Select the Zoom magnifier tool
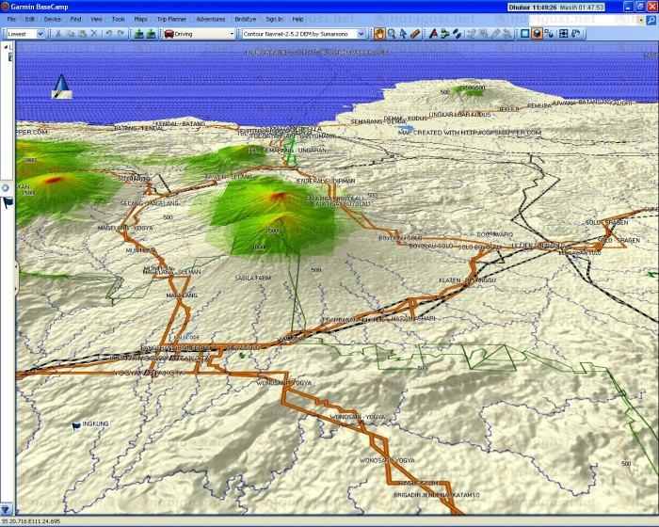This screenshot has width=659, height=527. click(x=392, y=33)
